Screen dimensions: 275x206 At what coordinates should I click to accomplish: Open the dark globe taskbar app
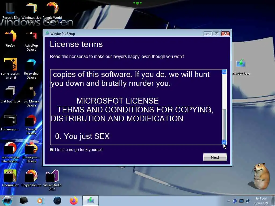[x=57, y=201]
